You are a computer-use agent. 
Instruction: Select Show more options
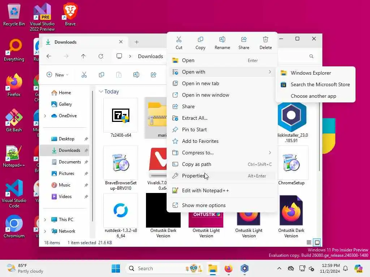pyautogui.click(x=222, y=205)
